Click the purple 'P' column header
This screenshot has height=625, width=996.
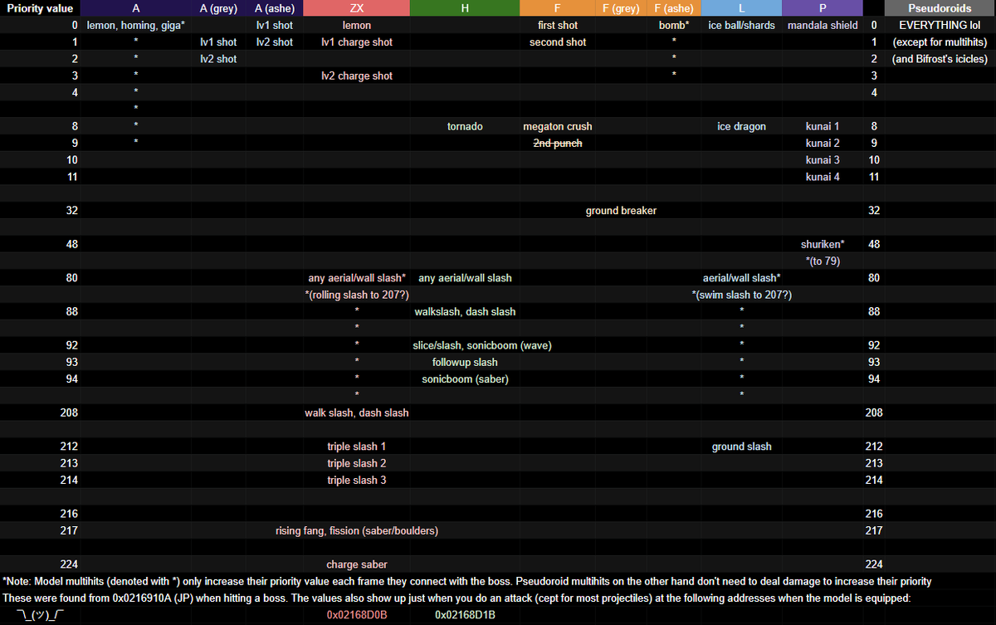pos(823,8)
